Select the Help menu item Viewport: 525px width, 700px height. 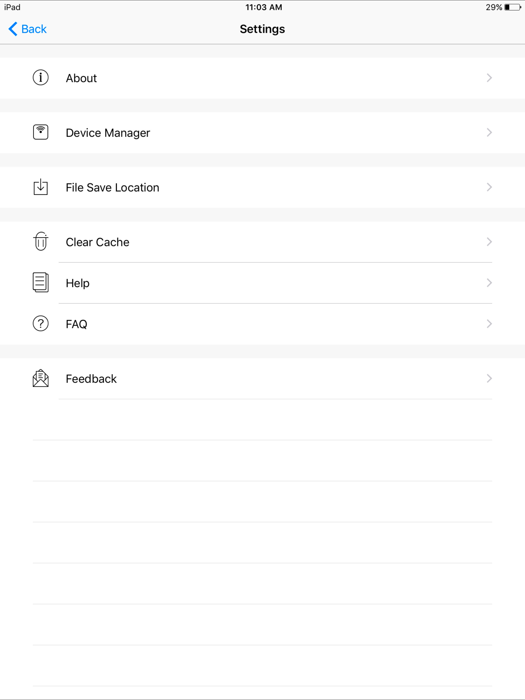[x=262, y=283]
